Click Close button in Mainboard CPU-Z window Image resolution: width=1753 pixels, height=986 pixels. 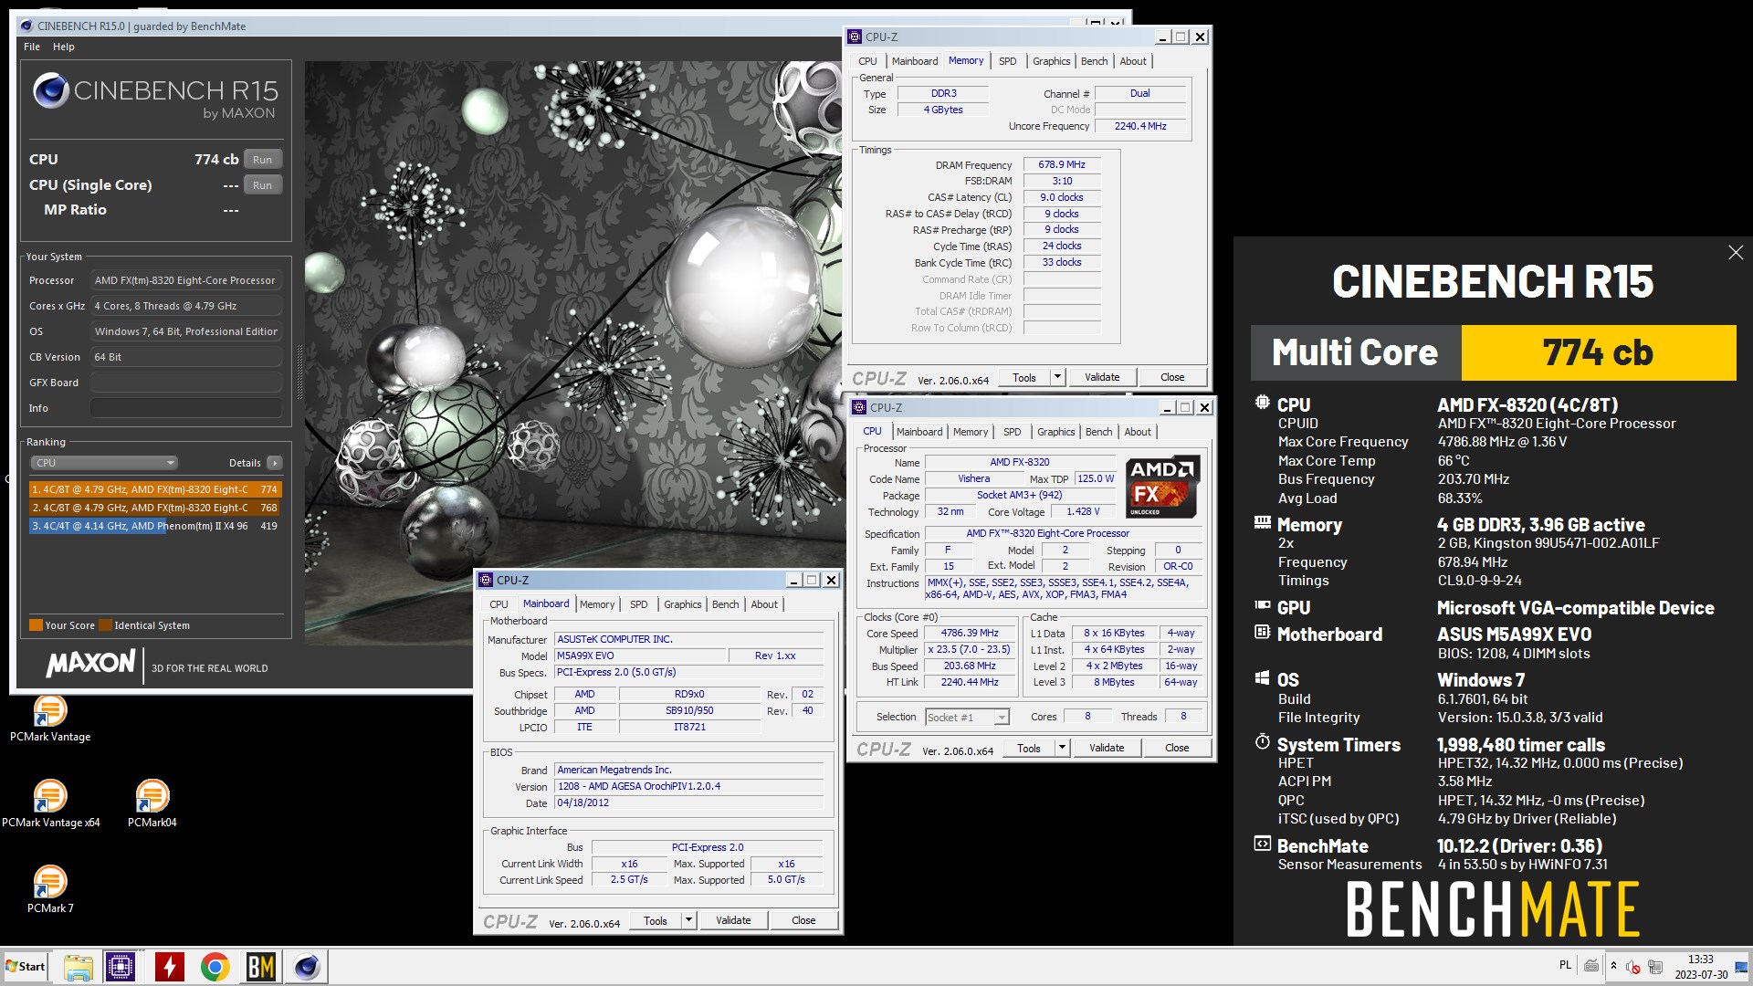point(803,920)
